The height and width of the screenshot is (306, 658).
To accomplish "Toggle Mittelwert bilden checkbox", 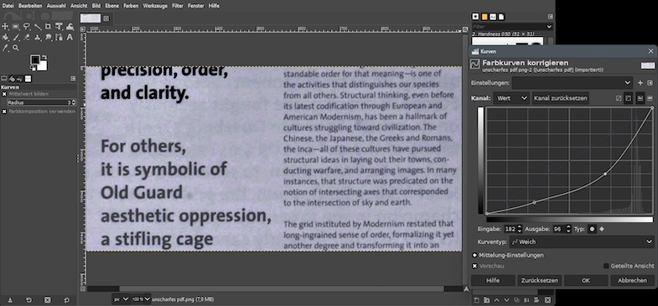I will (x=4, y=94).
